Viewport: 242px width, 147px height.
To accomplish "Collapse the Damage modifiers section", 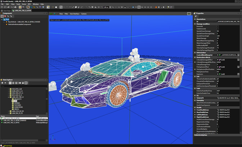I will pyautogui.click(x=195, y=24).
